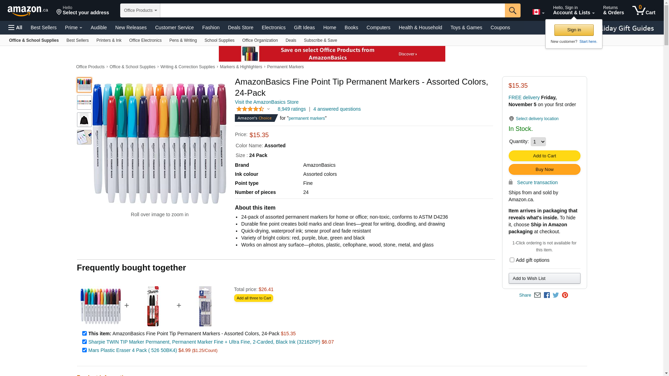Share the product via email icon

coord(537,295)
